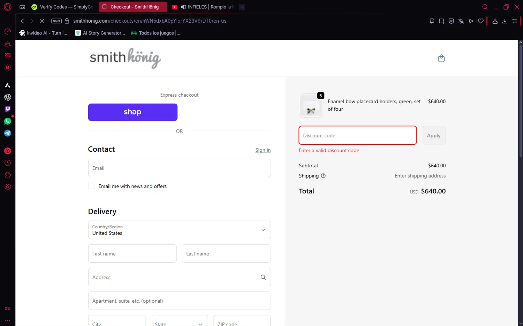Open sidebar Settings gear icon
The image size is (523, 326).
7,187
